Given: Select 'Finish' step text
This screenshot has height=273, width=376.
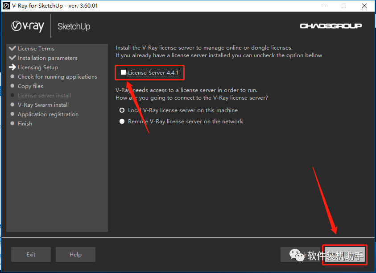Looking at the screenshot, I should [x=25, y=123].
